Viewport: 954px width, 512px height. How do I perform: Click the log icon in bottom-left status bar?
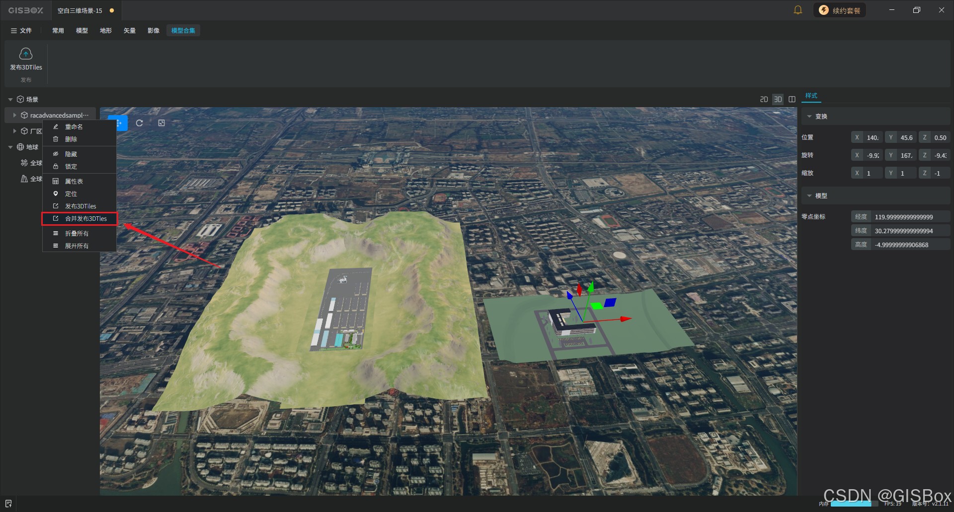point(8,504)
